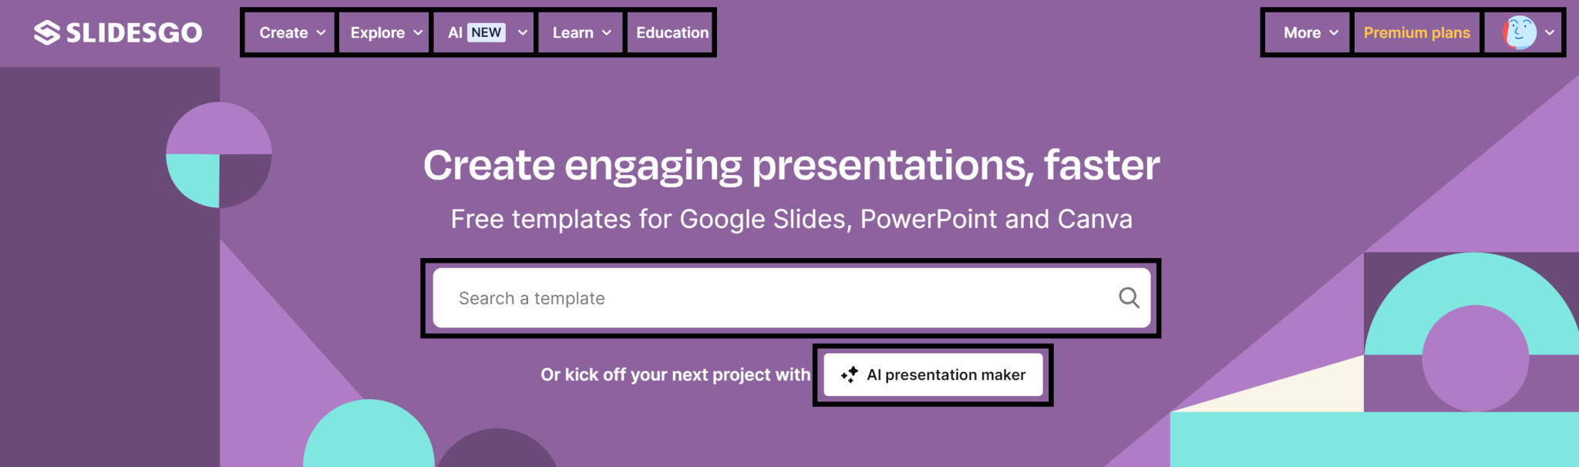Open the Create dropdown menu
Screen dimensions: 1579x467
pyautogui.click(x=290, y=32)
